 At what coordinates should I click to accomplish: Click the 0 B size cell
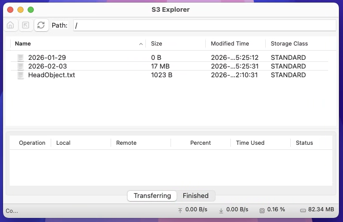156,57
